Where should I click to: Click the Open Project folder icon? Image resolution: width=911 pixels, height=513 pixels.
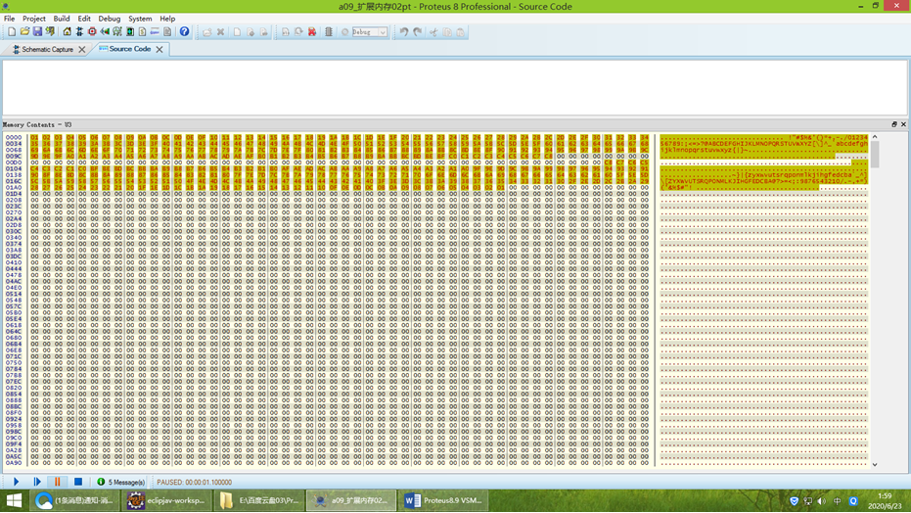tap(24, 31)
